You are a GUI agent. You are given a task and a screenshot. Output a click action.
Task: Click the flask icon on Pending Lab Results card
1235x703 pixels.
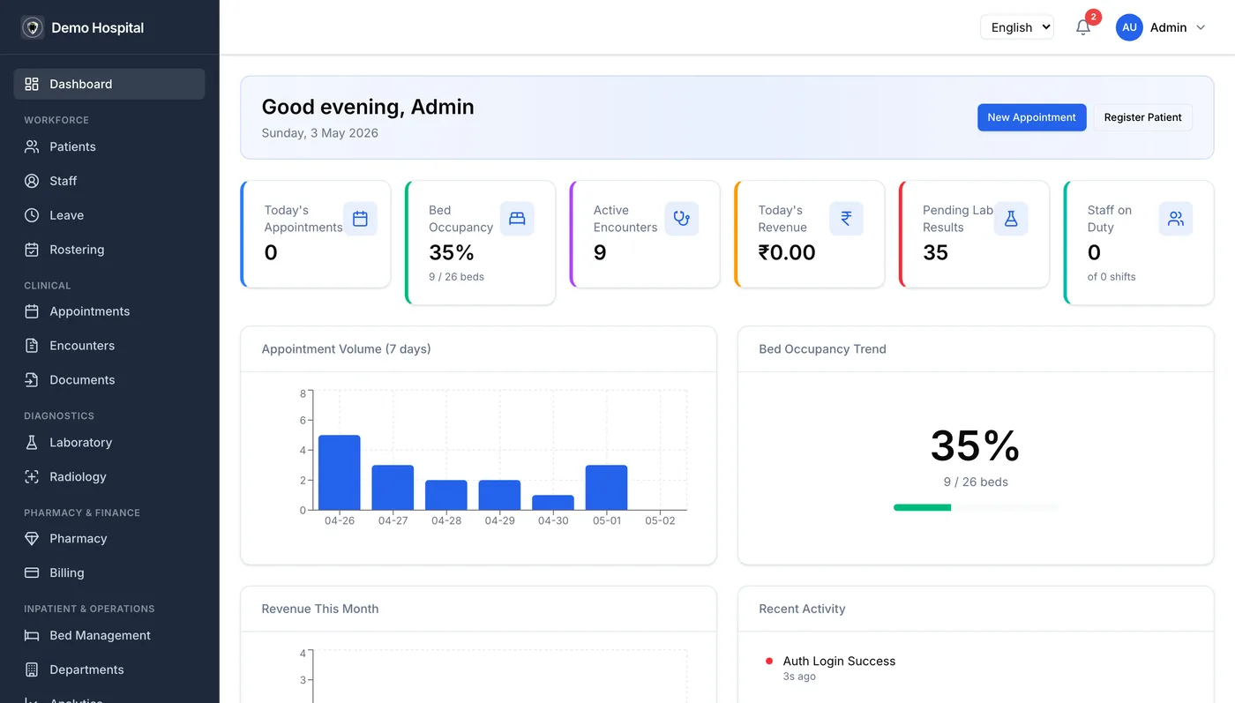pos(1011,219)
